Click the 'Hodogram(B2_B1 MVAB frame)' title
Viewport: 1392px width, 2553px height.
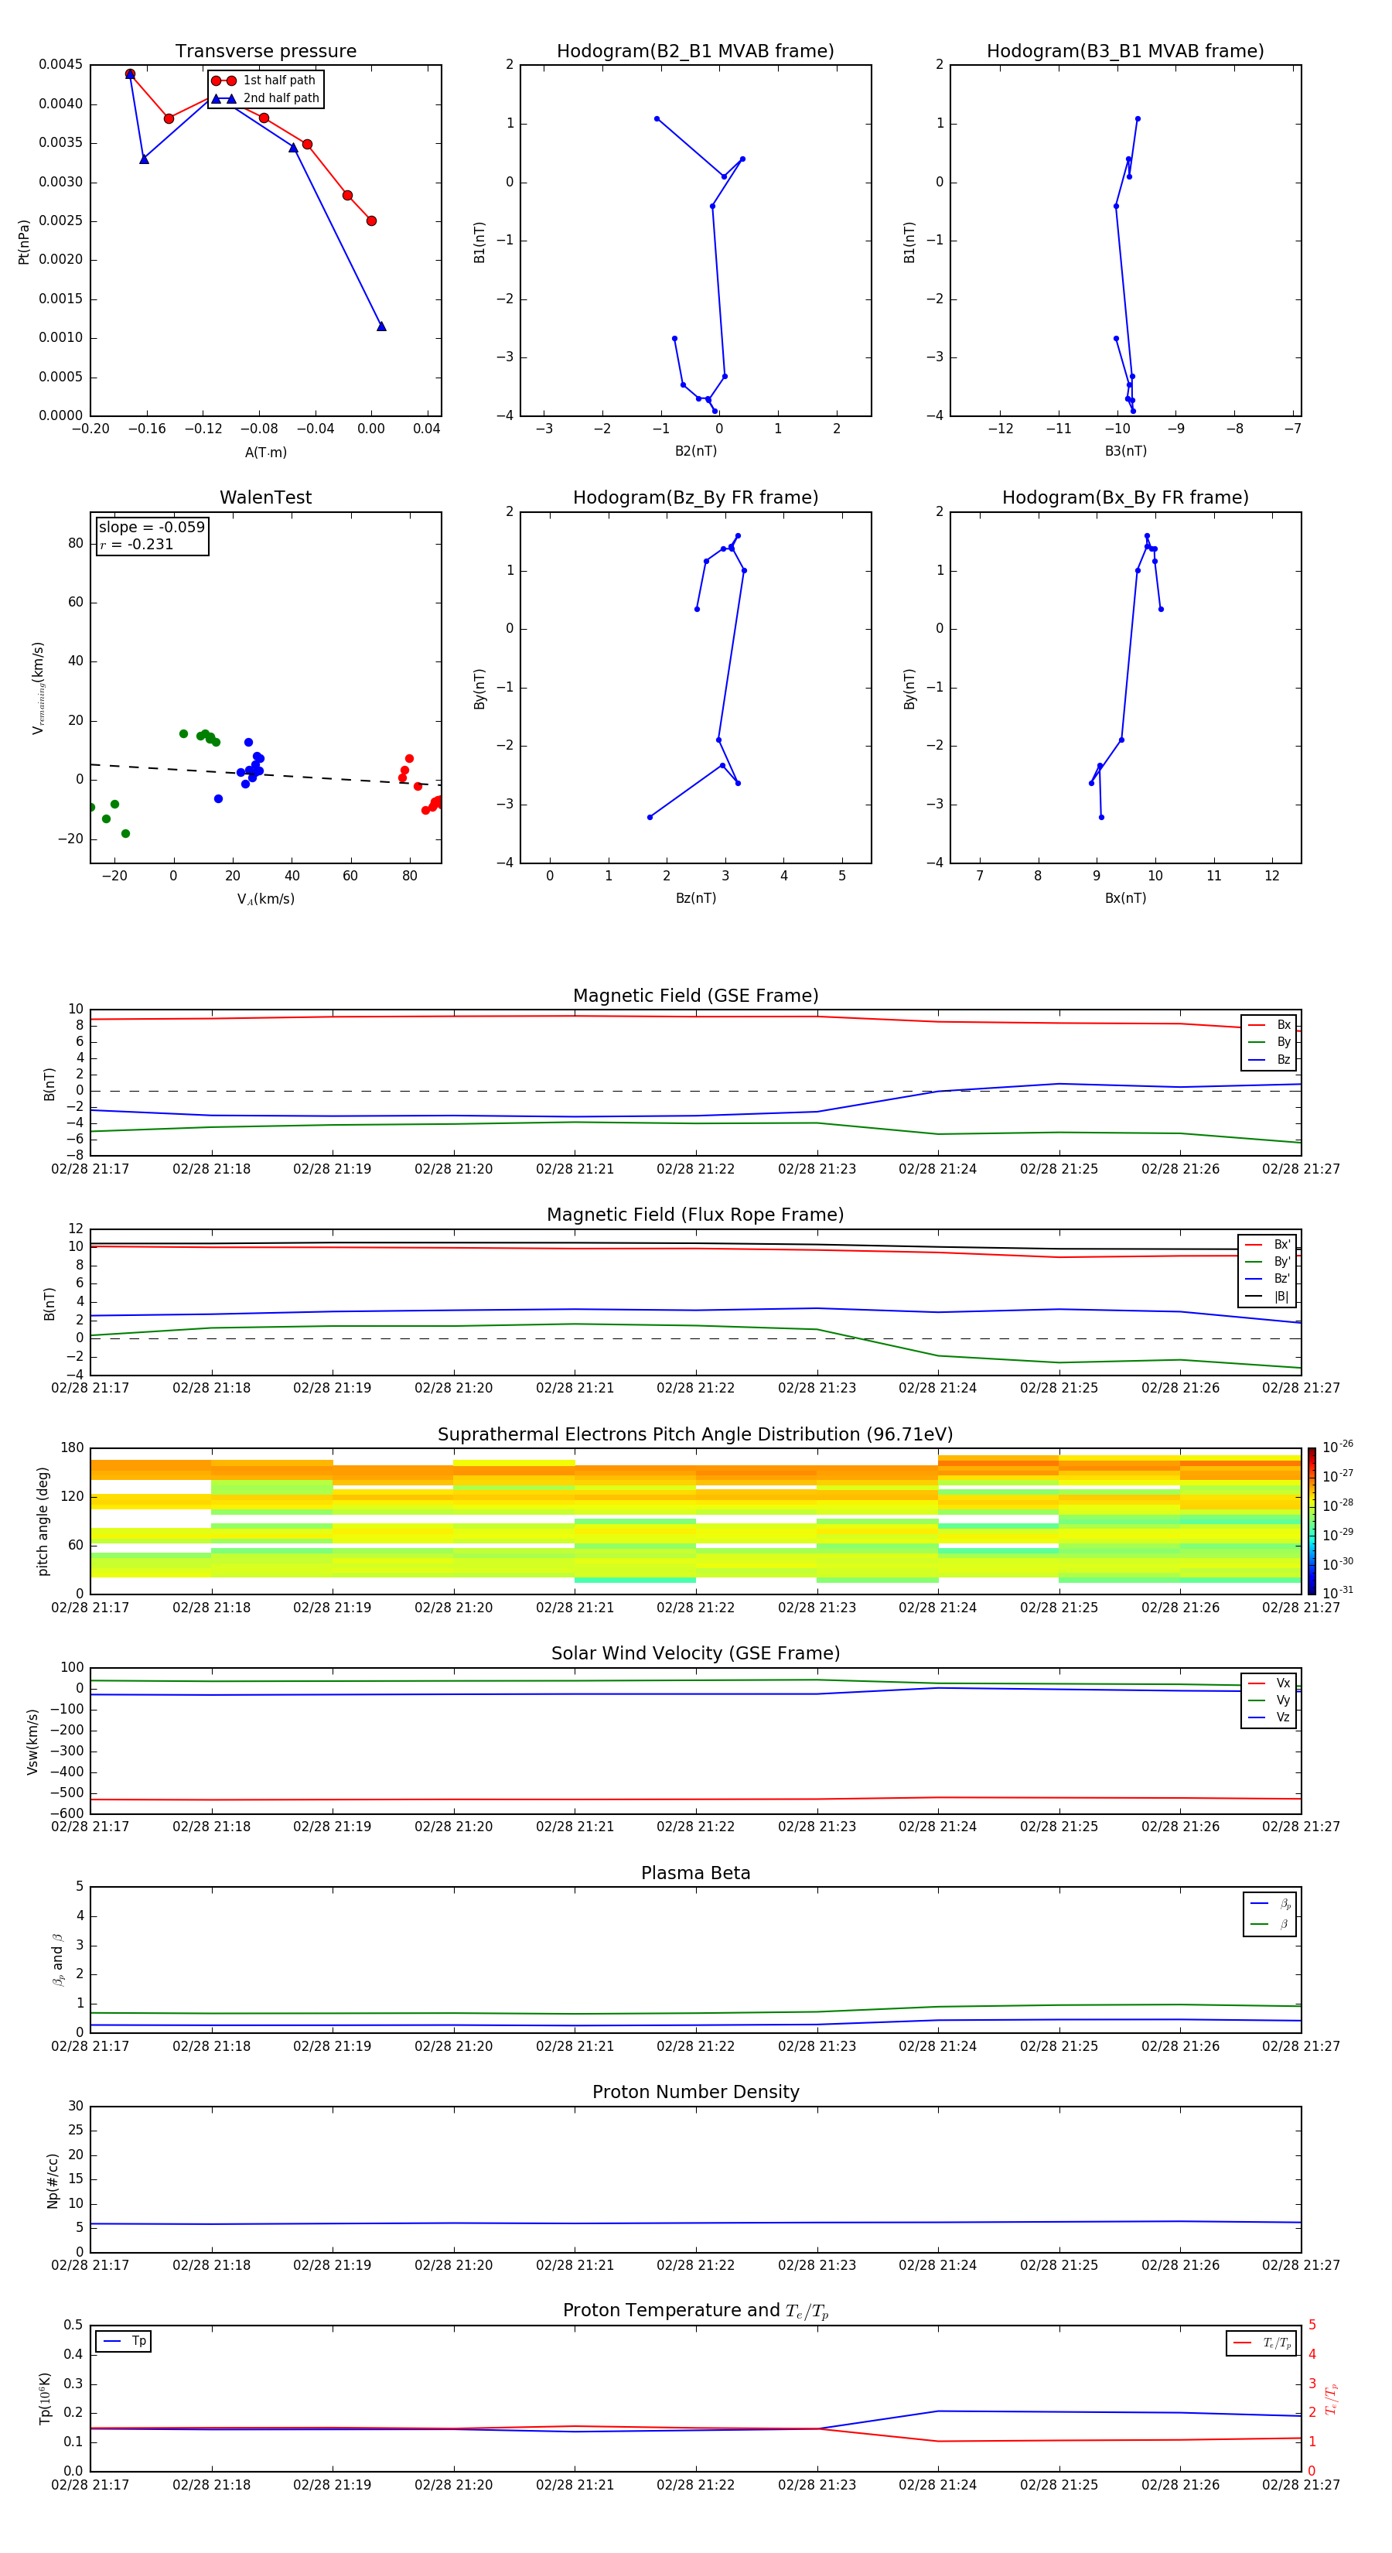coord(695,52)
